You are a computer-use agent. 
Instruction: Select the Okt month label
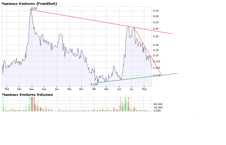(19, 89)
